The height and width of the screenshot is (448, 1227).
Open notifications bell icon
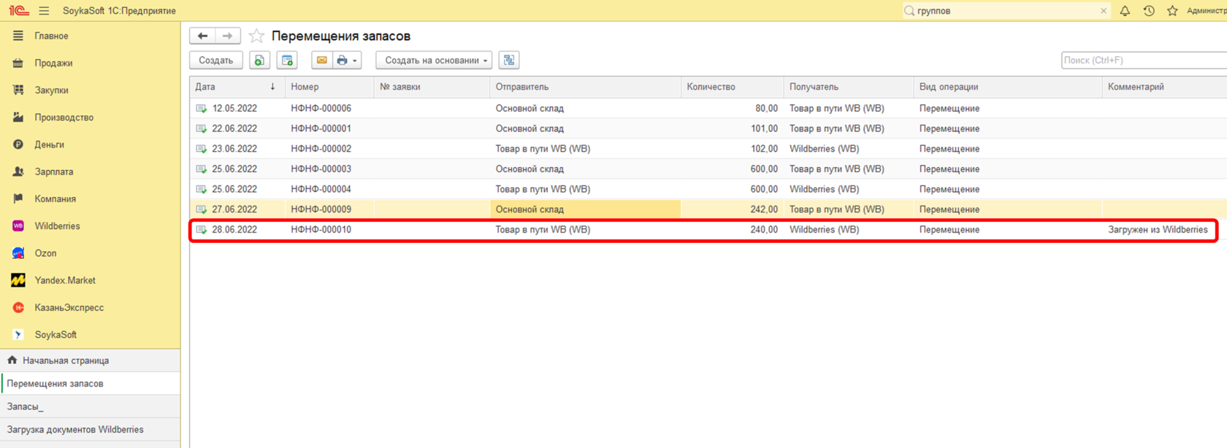pyautogui.click(x=1125, y=11)
